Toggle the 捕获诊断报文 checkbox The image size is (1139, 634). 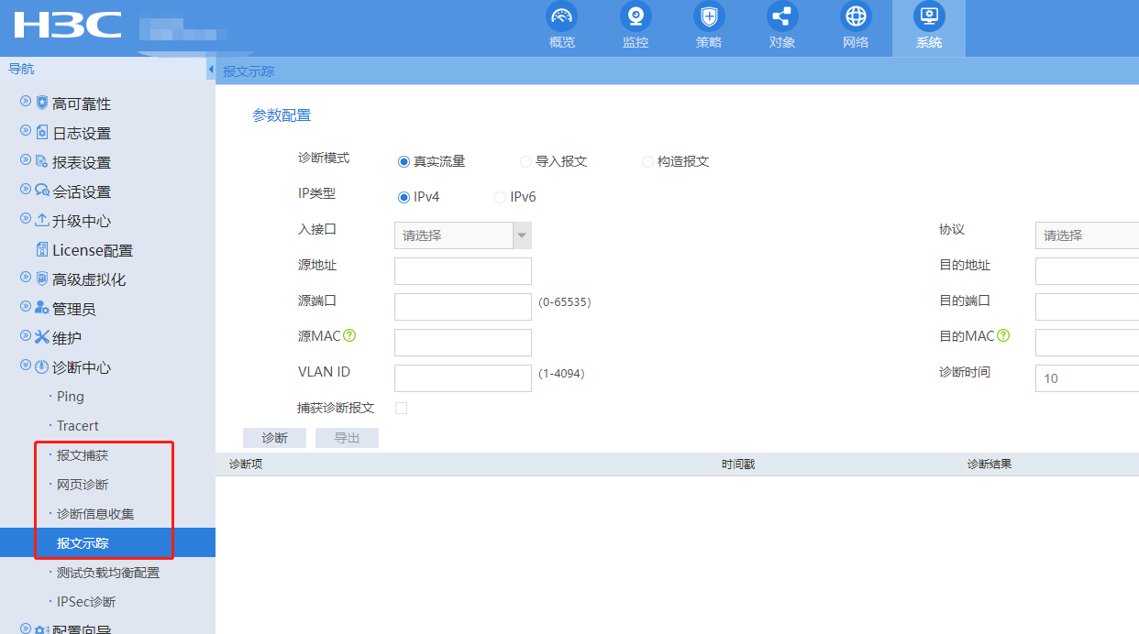click(401, 408)
